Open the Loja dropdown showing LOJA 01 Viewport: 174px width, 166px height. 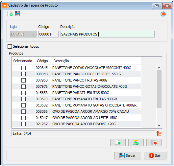pos(23,34)
